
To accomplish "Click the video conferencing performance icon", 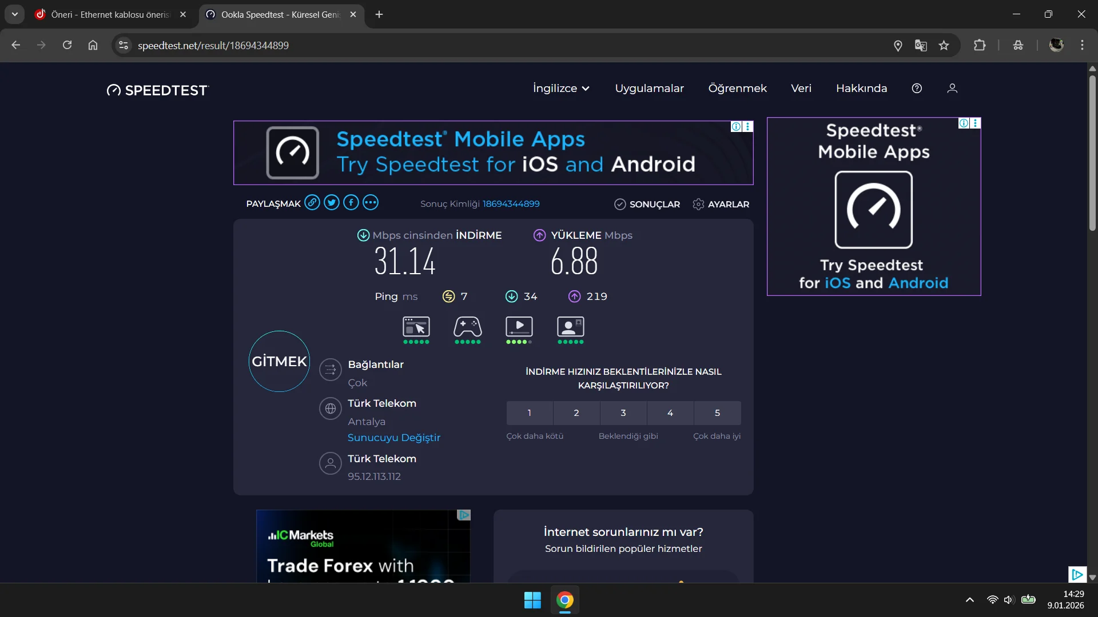I will pyautogui.click(x=570, y=327).
